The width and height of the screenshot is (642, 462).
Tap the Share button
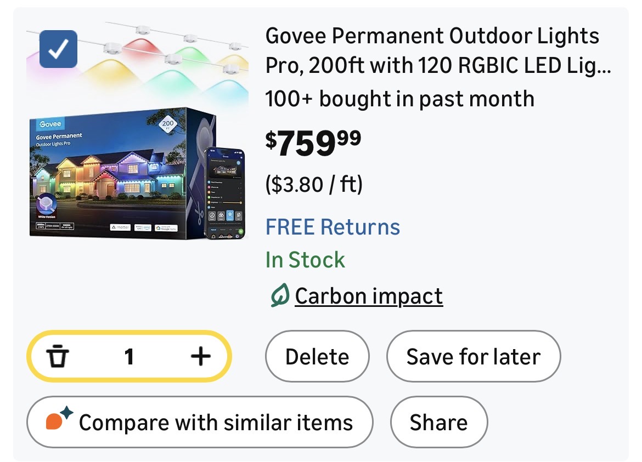pos(438,423)
